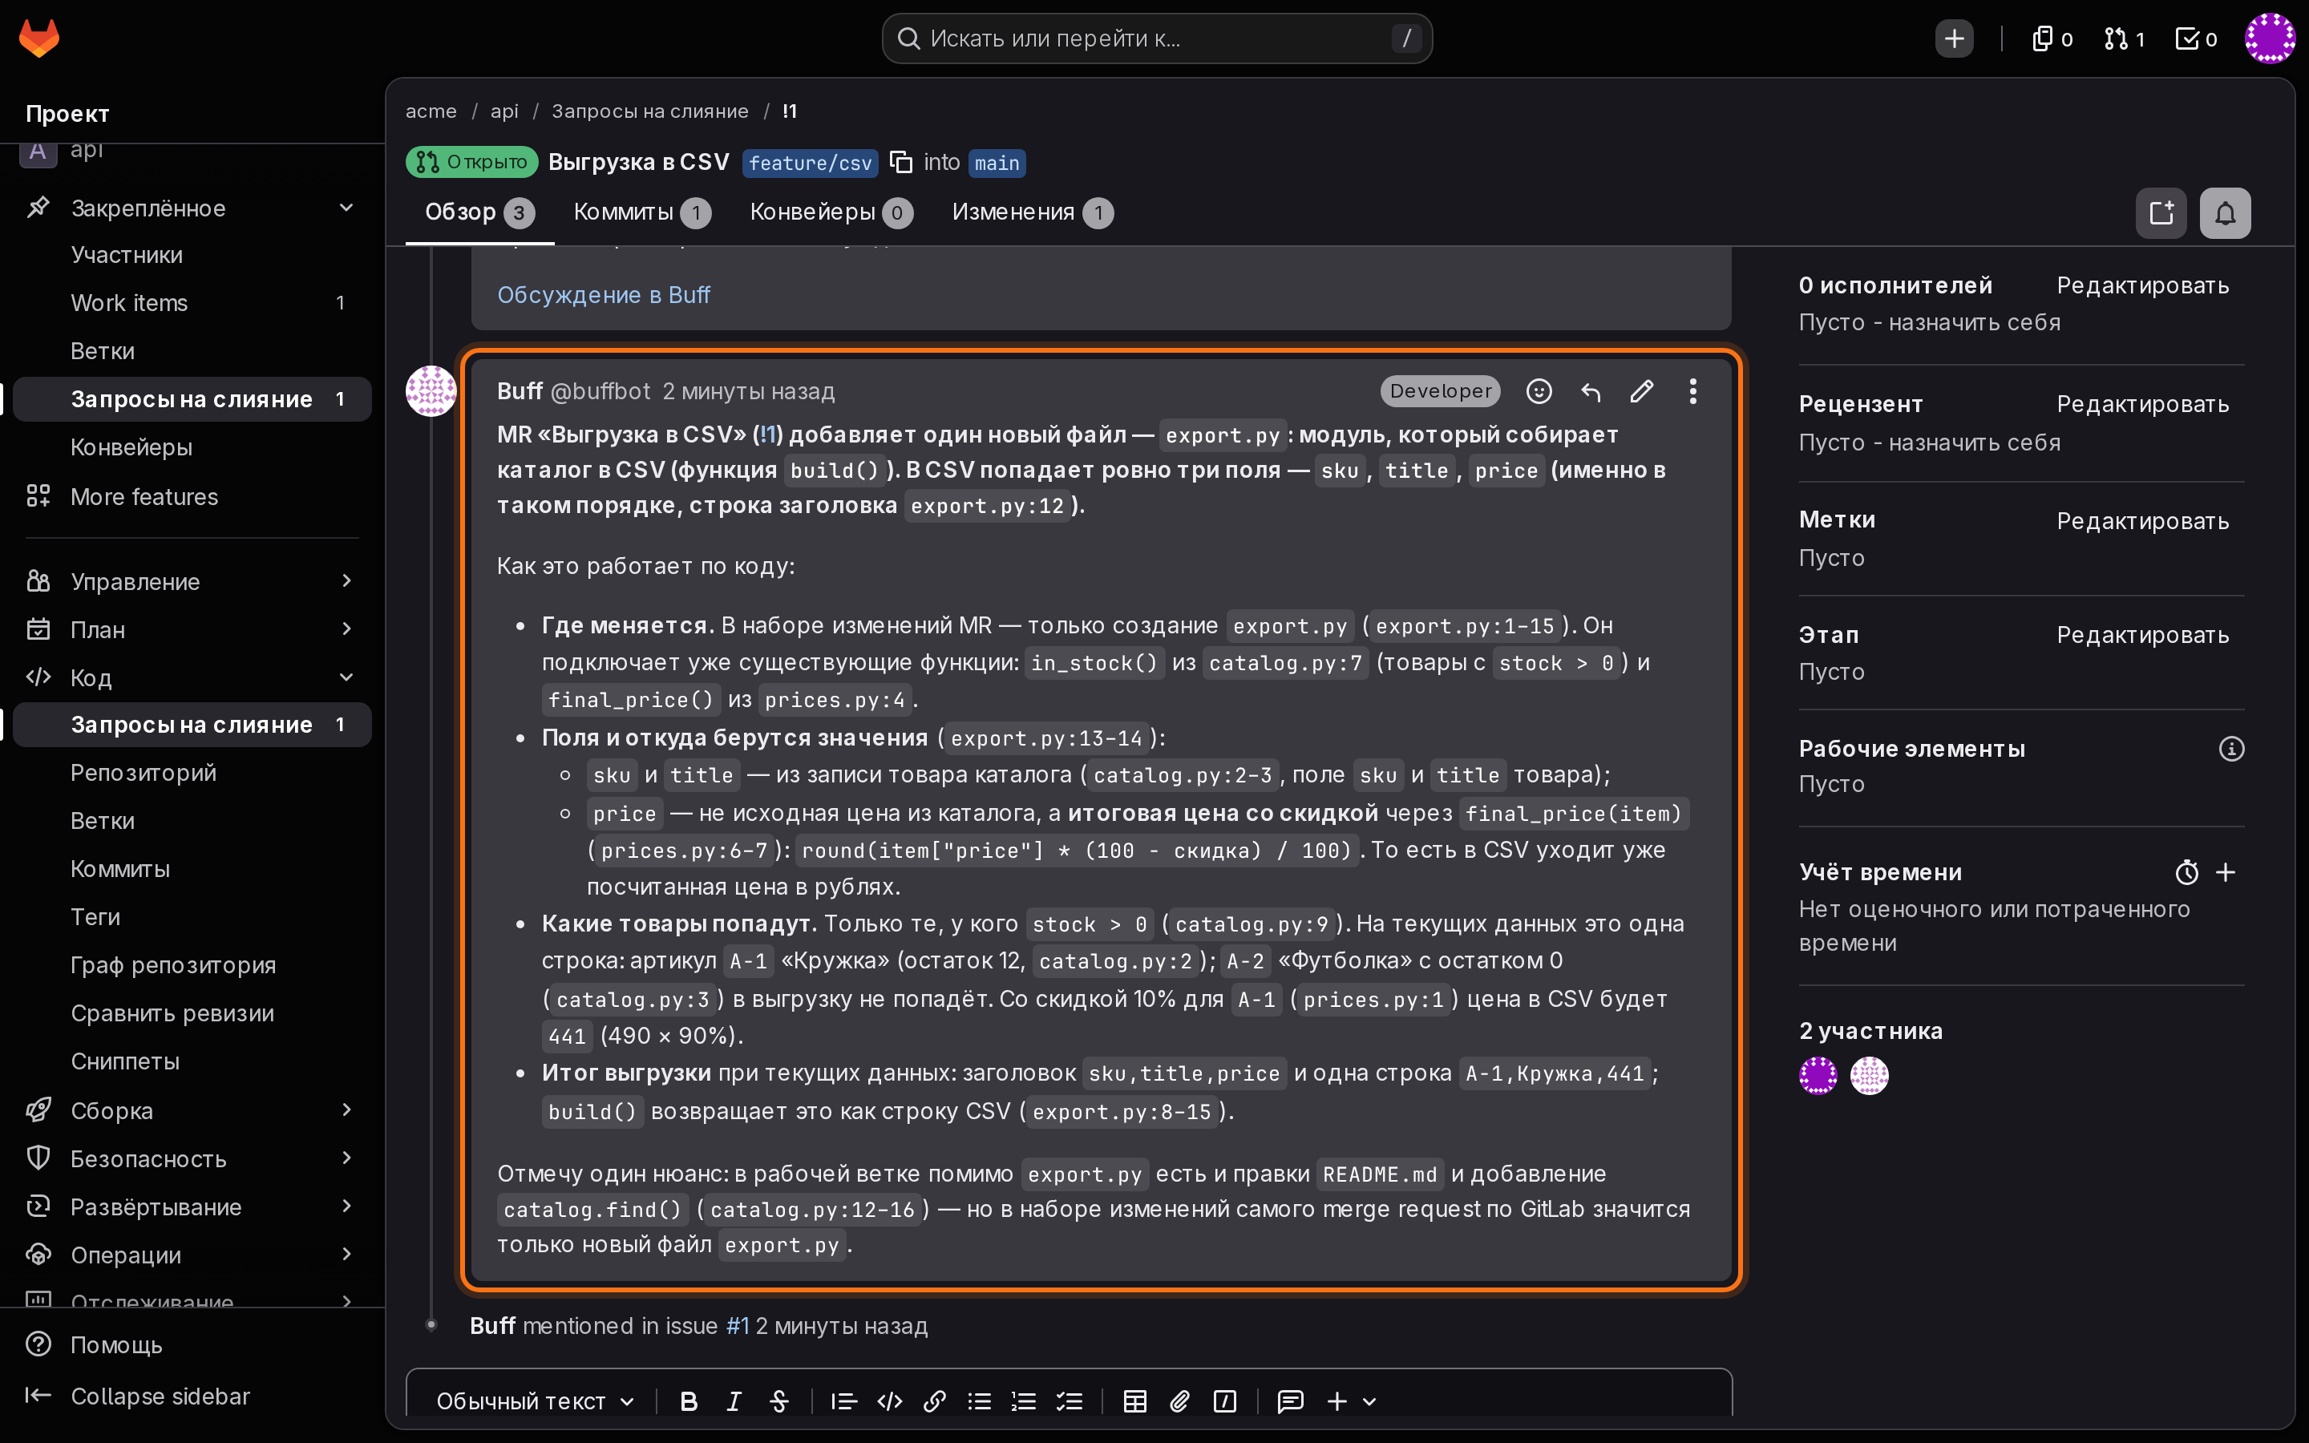This screenshot has width=2309, height=1443.
Task: Insert inline code in the editor
Action: click(889, 1401)
